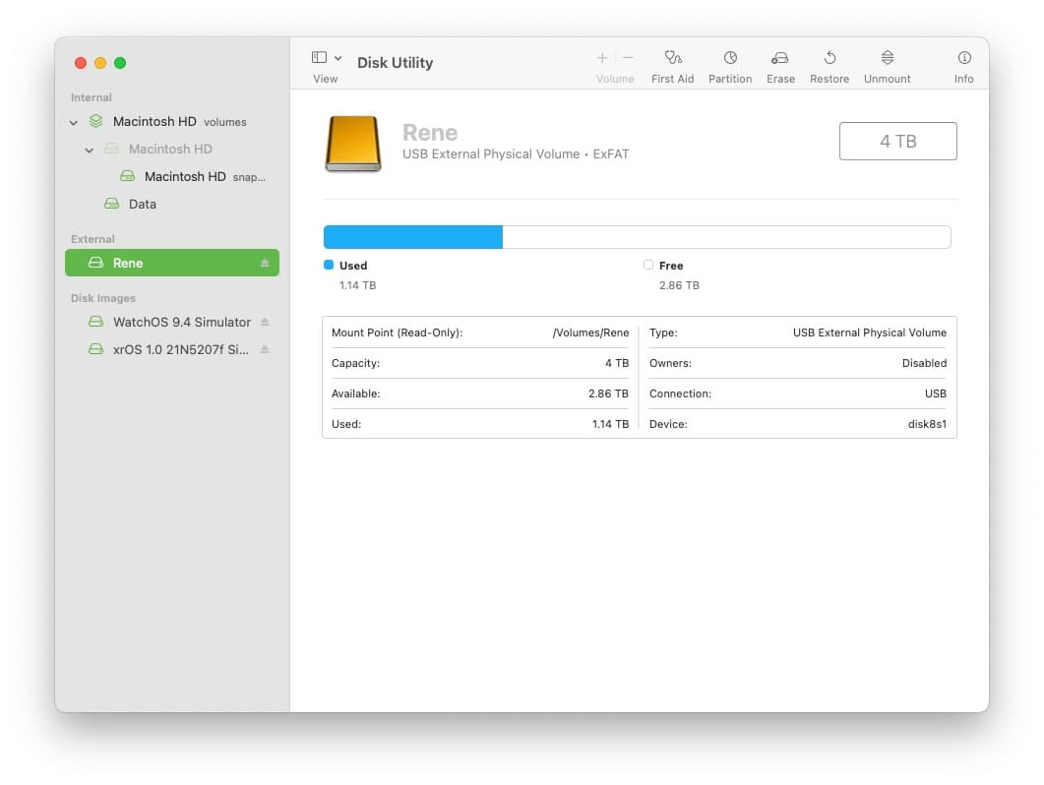Click the blue Used legend swatch
The height and width of the screenshot is (785, 1044).
[329, 266]
